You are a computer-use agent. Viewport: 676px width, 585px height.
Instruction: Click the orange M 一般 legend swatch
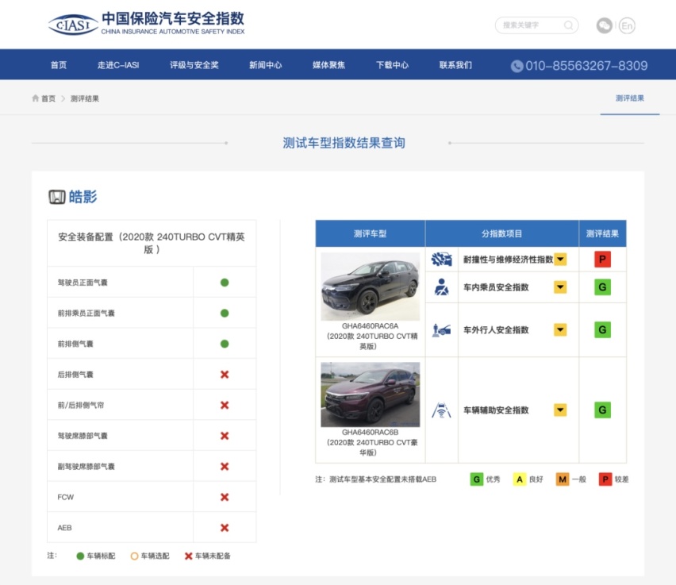[x=563, y=479]
